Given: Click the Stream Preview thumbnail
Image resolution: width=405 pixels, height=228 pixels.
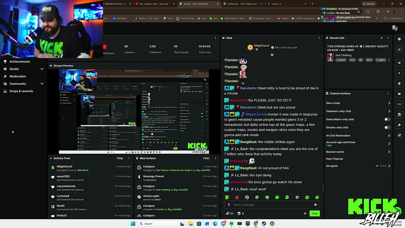Looking at the screenshot, I should click(x=134, y=112).
